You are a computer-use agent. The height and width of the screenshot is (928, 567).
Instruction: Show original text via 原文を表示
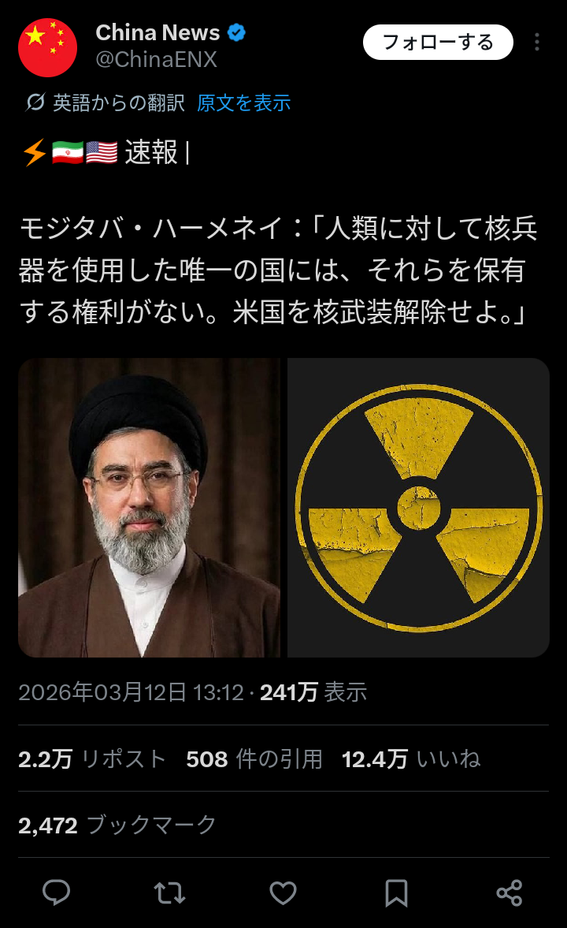[243, 102]
